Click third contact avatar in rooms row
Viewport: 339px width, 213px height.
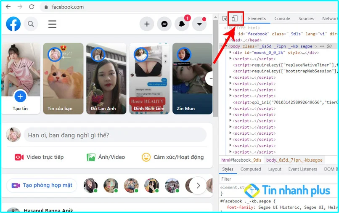[131, 186]
